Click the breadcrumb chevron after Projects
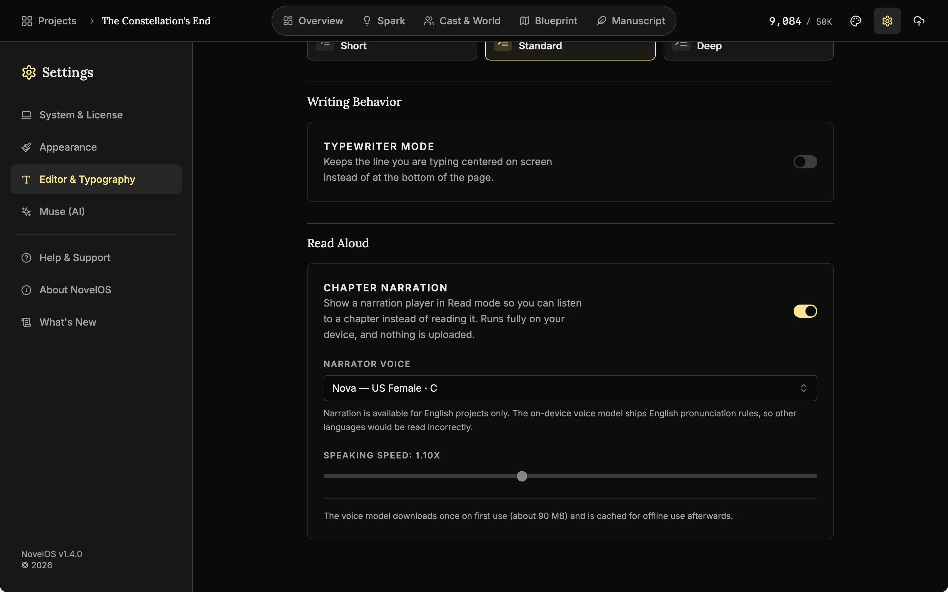 92,21
